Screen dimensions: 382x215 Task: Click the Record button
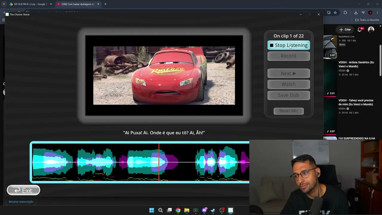[x=289, y=56]
